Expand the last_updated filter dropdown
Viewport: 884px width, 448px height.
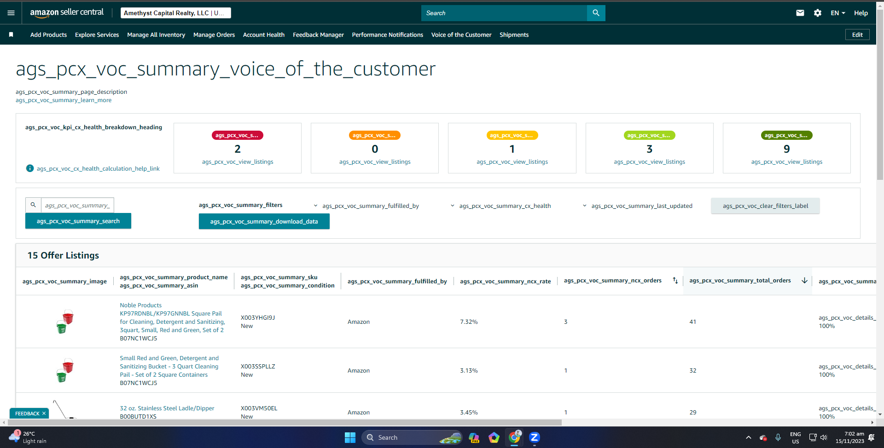pyautogui.click(x=638, y=206)
